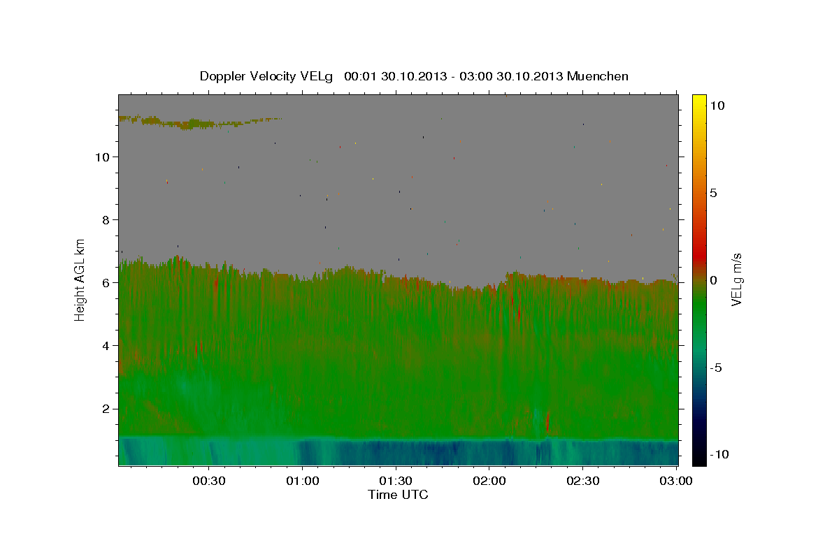Click the height axis label 10
This screenshot has height=559, width=839.
(102, 157)
